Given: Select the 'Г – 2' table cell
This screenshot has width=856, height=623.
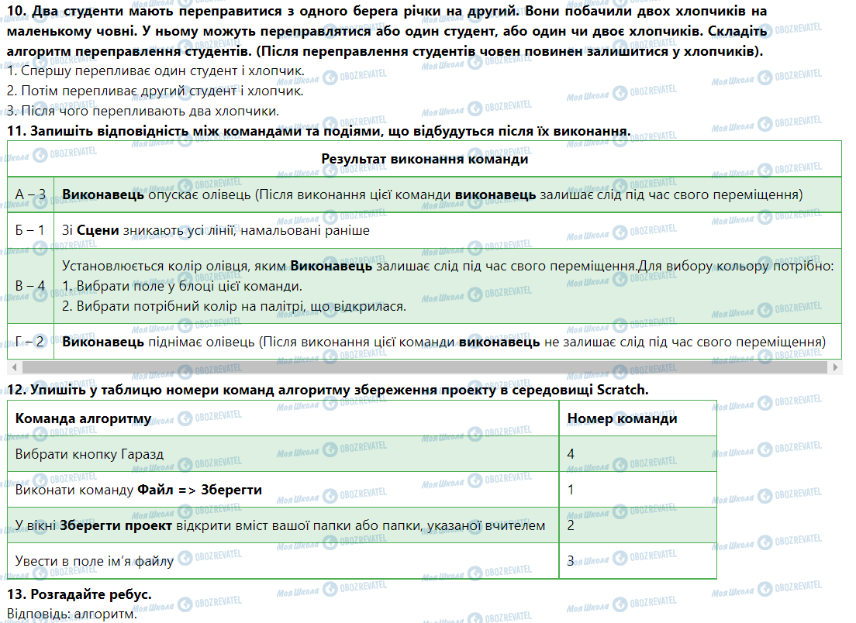Looking at the screenshot, I should tap(30, 342).
